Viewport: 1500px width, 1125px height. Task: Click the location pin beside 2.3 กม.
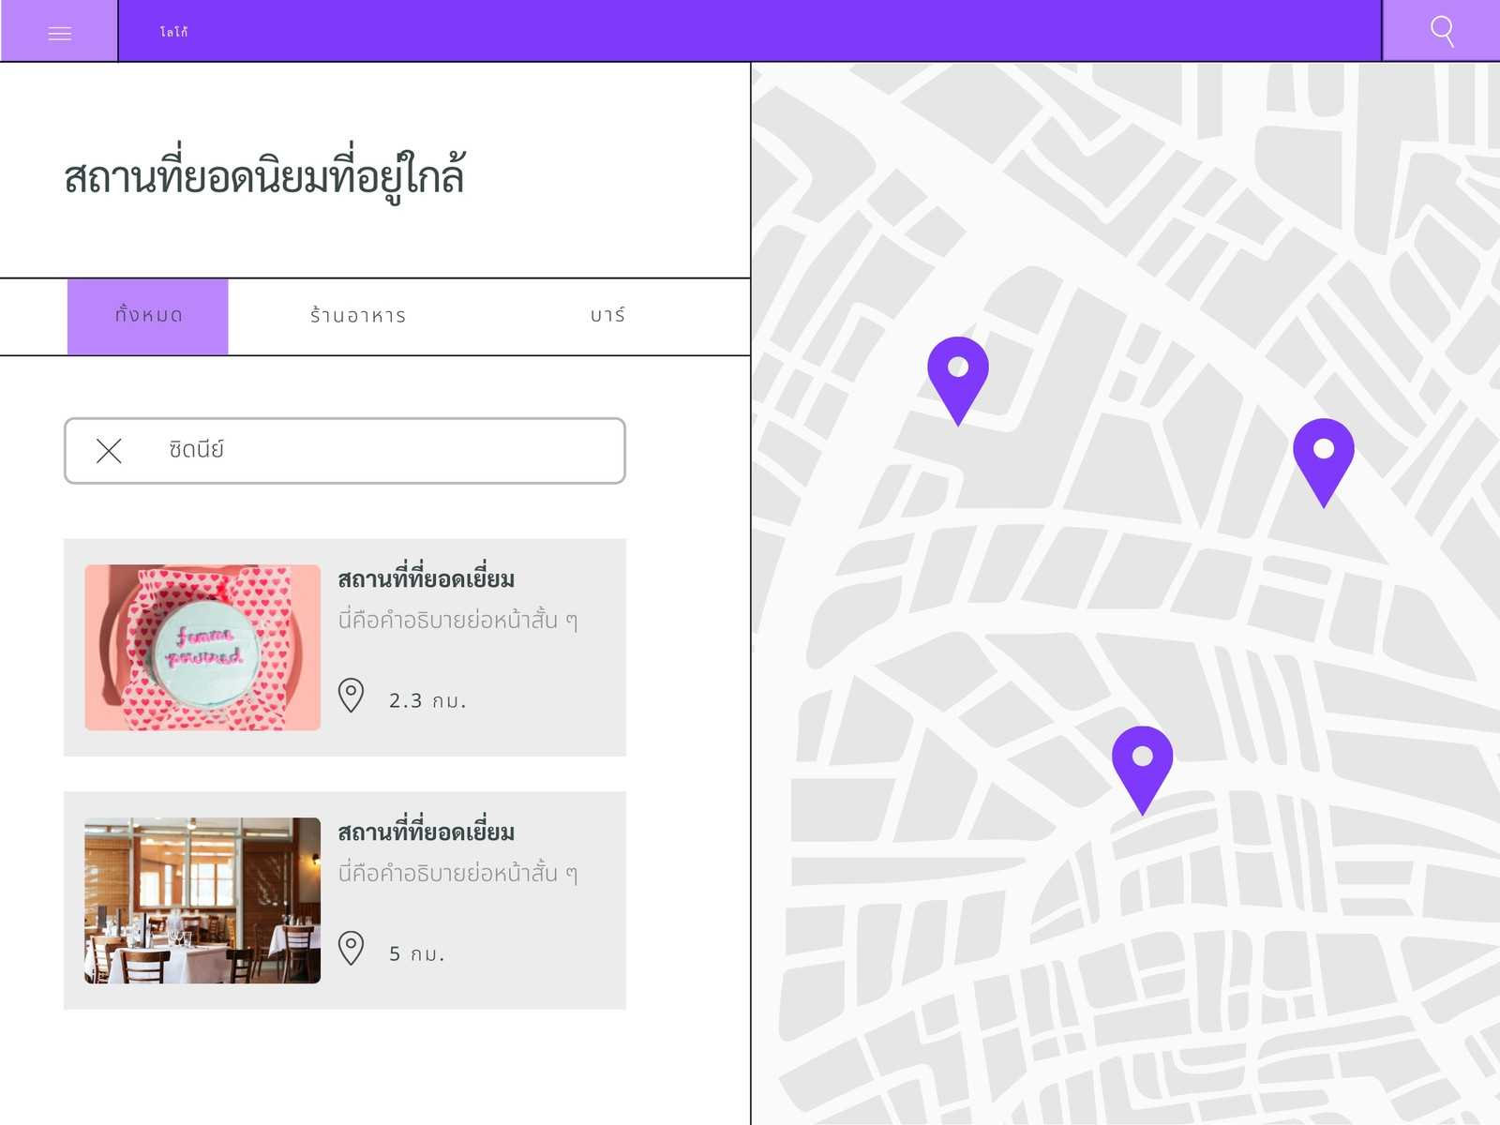[x=351, y=696]
